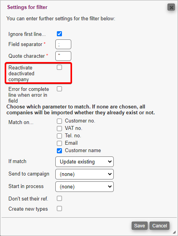Uncheck the Ignore first line checkbox
Image resolution: width=178 pixels, height=236 pixels.
point(59,34)
